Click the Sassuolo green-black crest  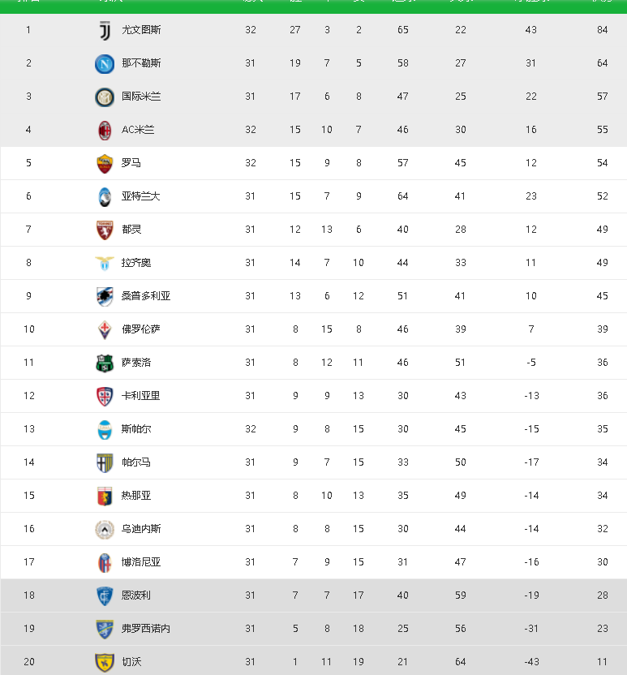[x=104, y=363]
